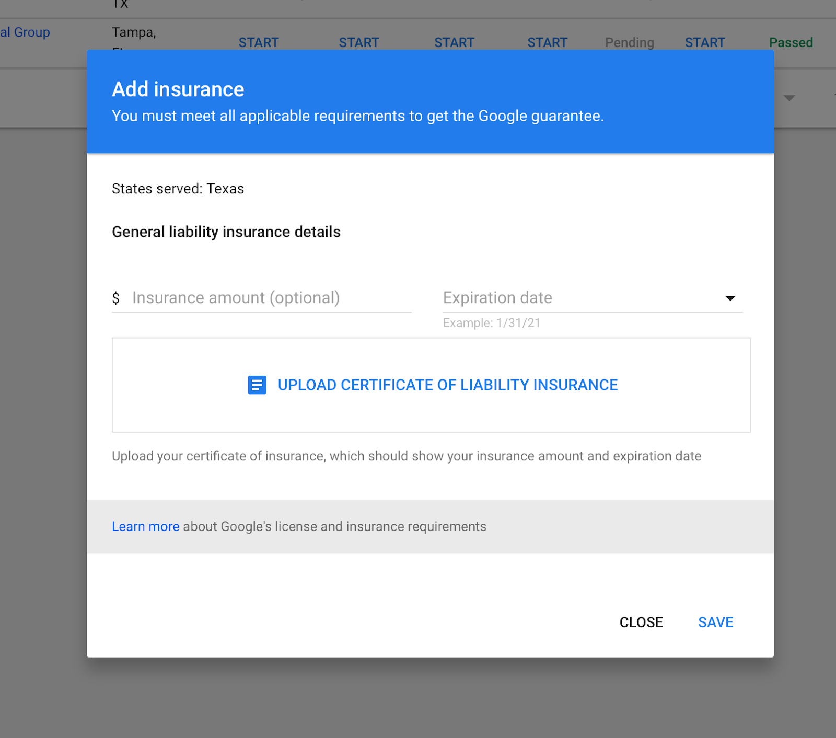
Task: Click the START link between Pending and Passed
Action: coord(705,42)
